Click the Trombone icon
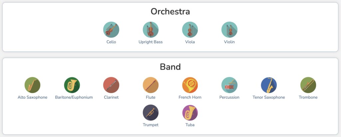 pyautogui.click(x=308, y=85)
